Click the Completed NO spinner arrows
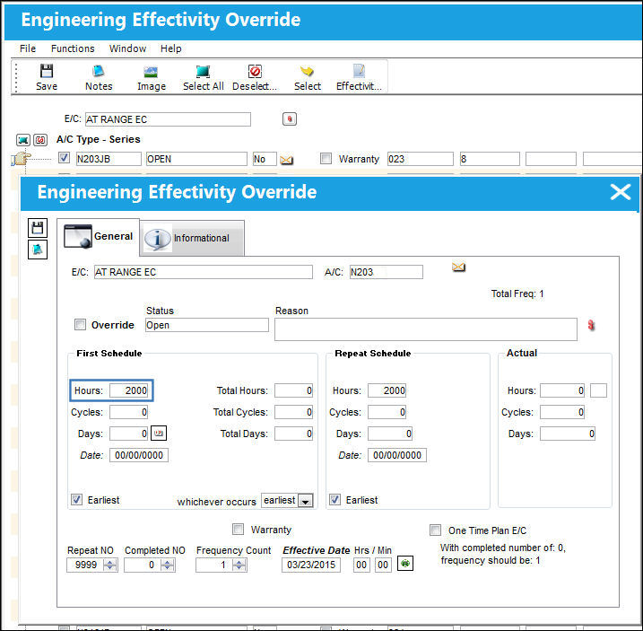Screen dimensions: 643x631 click(167, 565)
